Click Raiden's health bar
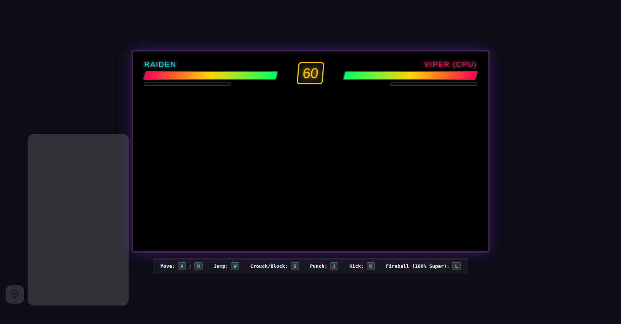The image size is (621, 324). pyautogui.click(x=211, y=75)
